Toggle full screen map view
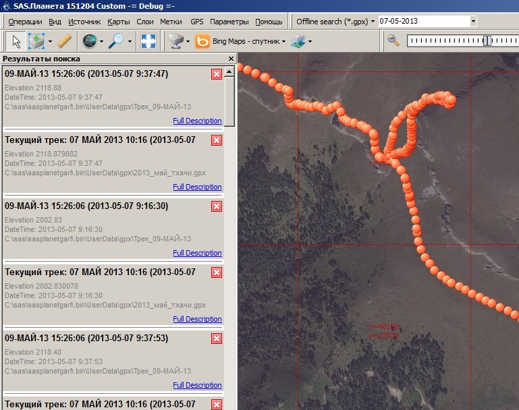The image size is (519, 410). click(x=148, y=42)
